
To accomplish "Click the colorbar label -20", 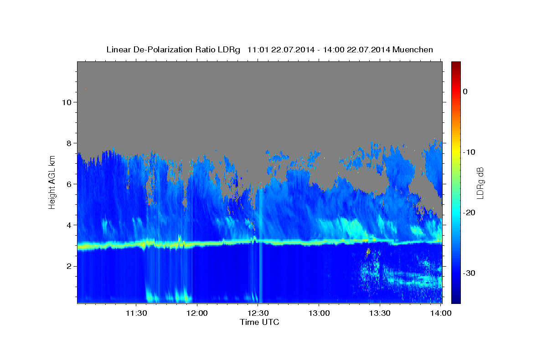I will 469,212.
